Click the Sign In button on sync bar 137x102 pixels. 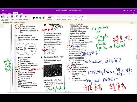pyautogui.click(x=132, y=23)
